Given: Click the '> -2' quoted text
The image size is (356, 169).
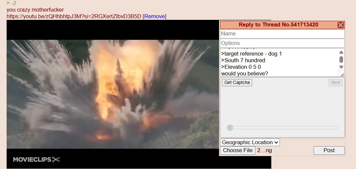Looking at the screenshot, I should 11,3.
